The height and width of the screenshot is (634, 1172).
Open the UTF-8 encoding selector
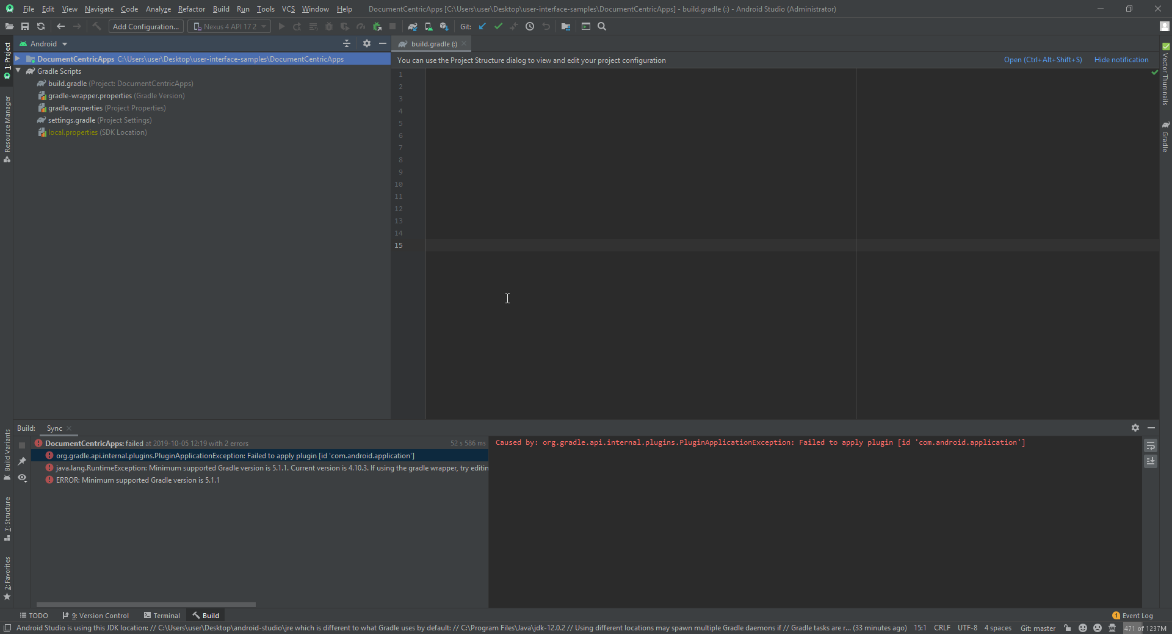(x=968, y=628)
